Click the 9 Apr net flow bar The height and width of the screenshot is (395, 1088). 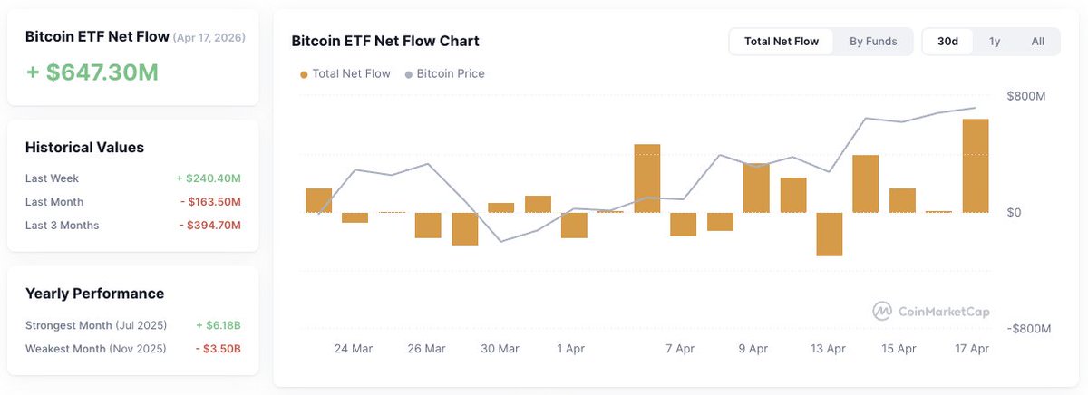click(x=756, y=188)
